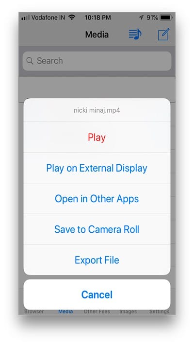Open the Settings tab
The image size is (194, 345).
[x=159, y=311]
